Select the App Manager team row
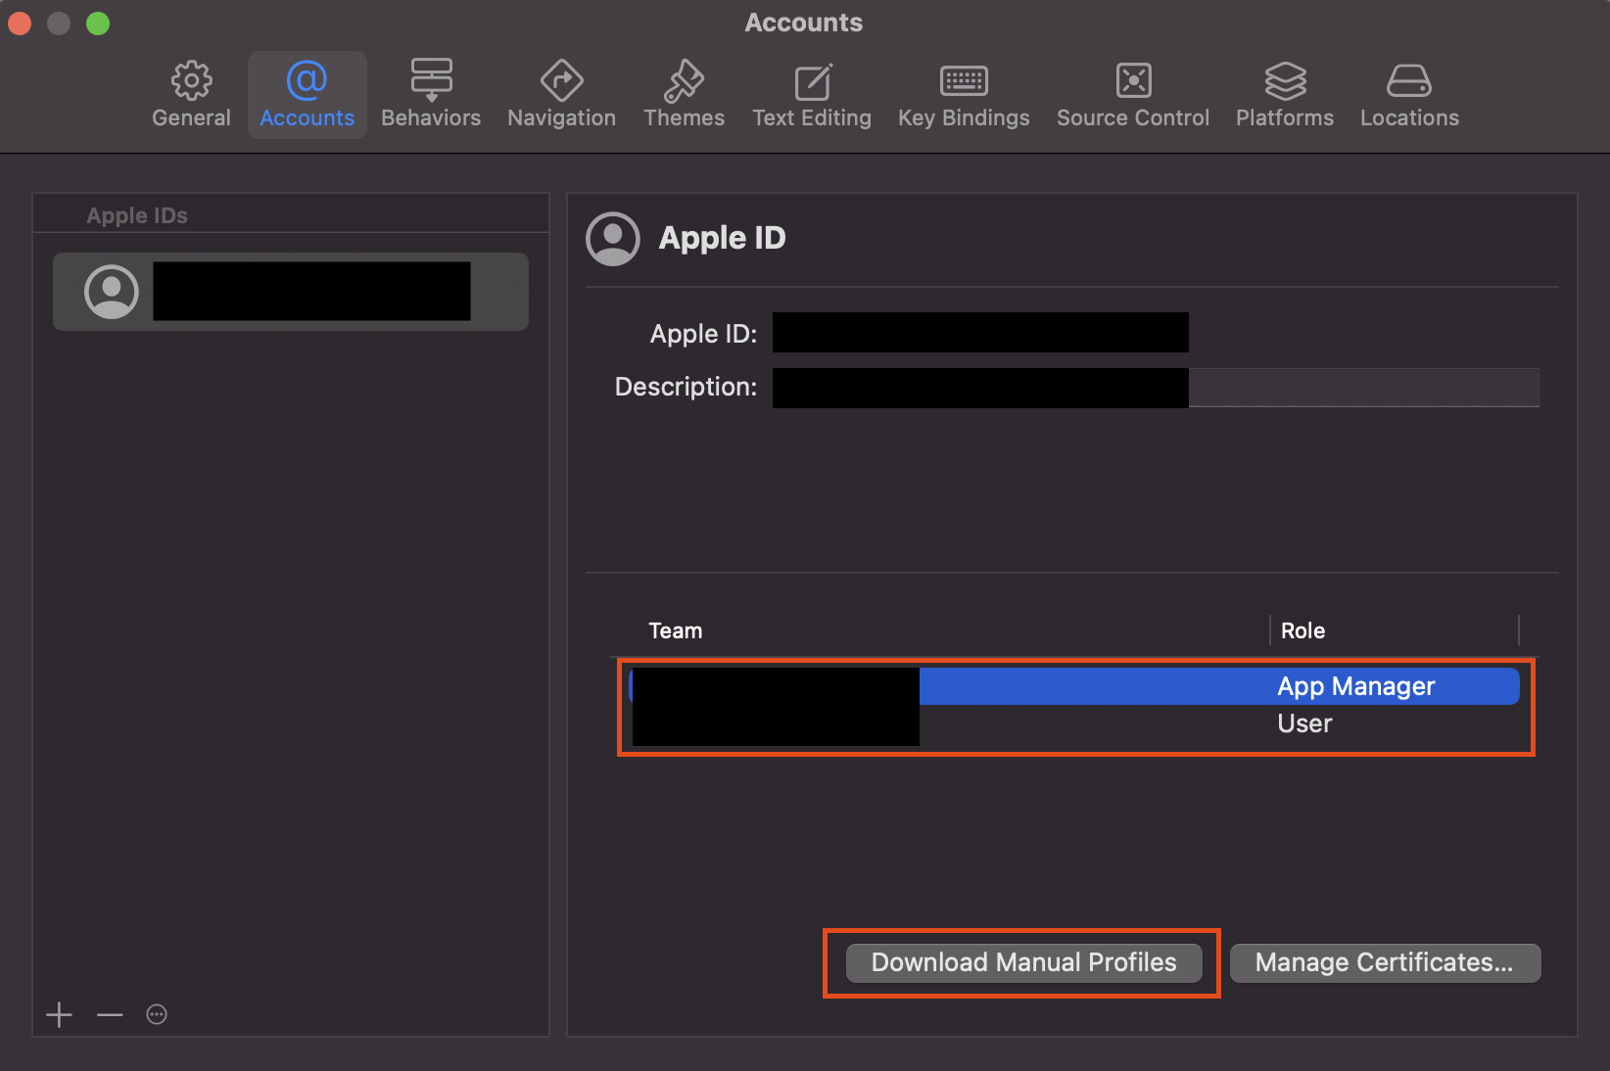The width and height of the screenshot is (1610, 1071). pyautogui.click(x=1074, y=686)
